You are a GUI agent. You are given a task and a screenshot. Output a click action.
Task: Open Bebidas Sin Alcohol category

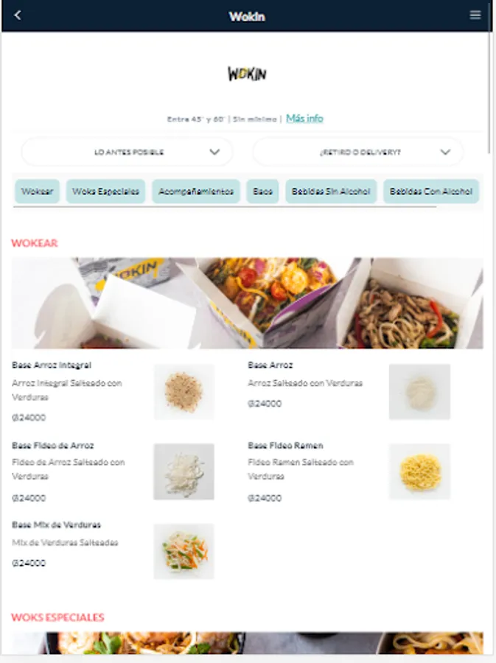tap(331, 192)
